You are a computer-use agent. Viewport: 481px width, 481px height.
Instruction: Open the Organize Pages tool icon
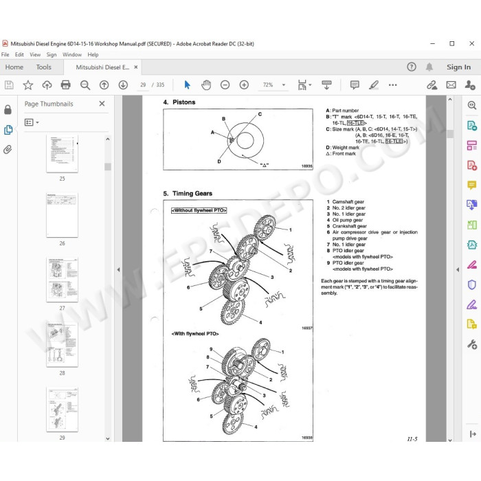pos(472,146)
